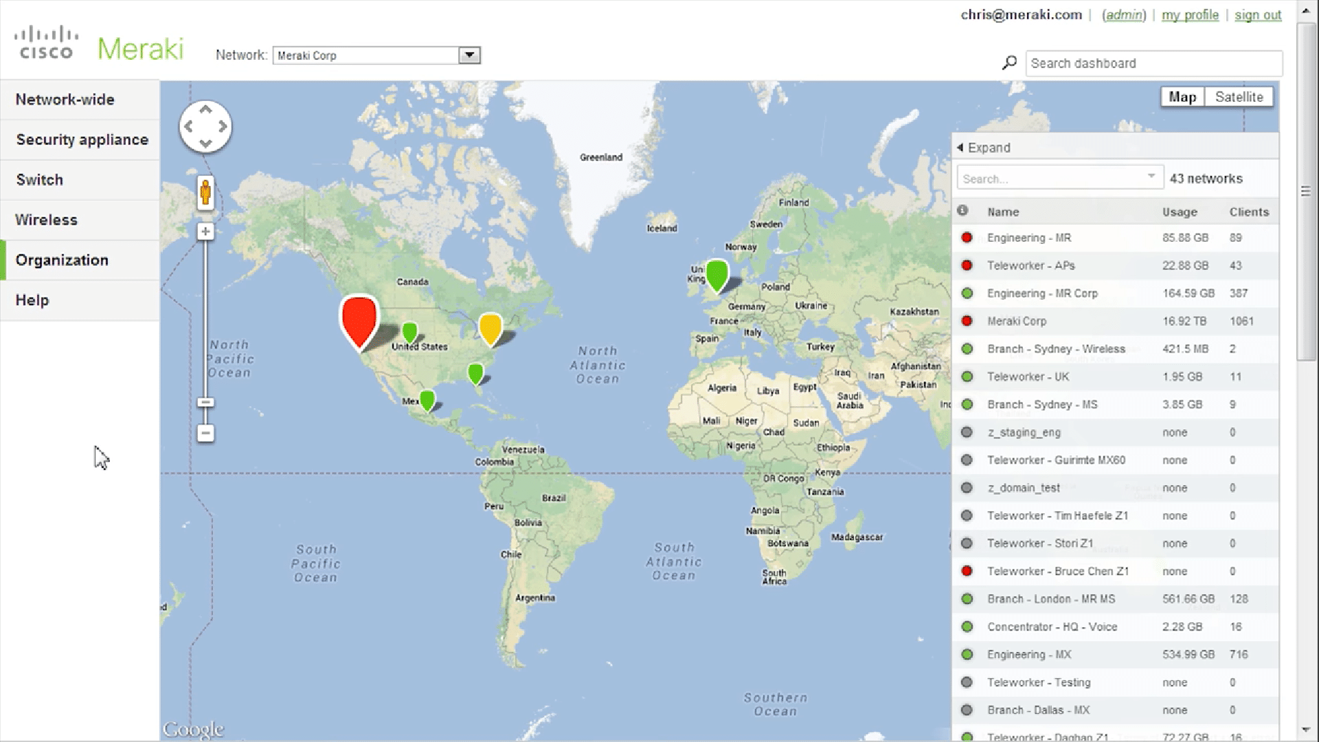Click the yellow map marker in northeastern US
The height and width of the screenshot is (742, 1319).
[x=491, y=328]
